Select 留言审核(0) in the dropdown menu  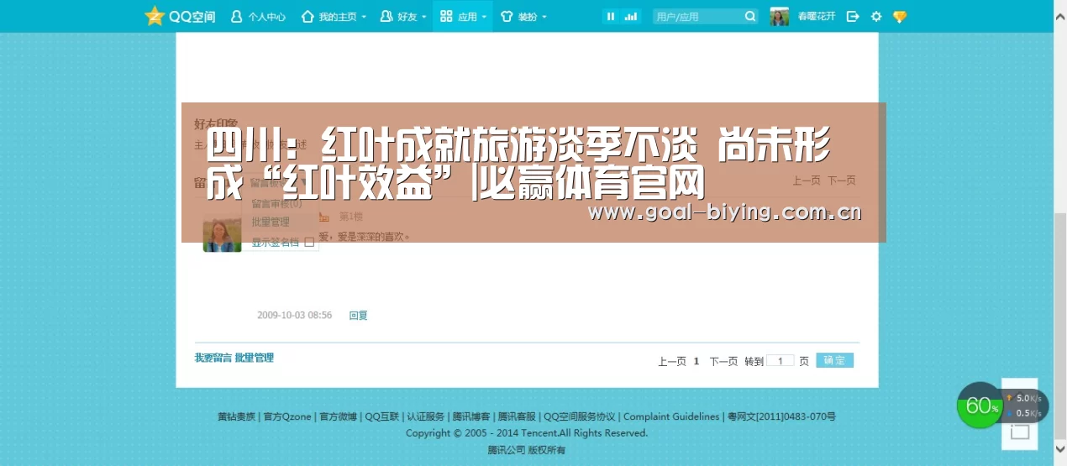click(x=276, y=203)
